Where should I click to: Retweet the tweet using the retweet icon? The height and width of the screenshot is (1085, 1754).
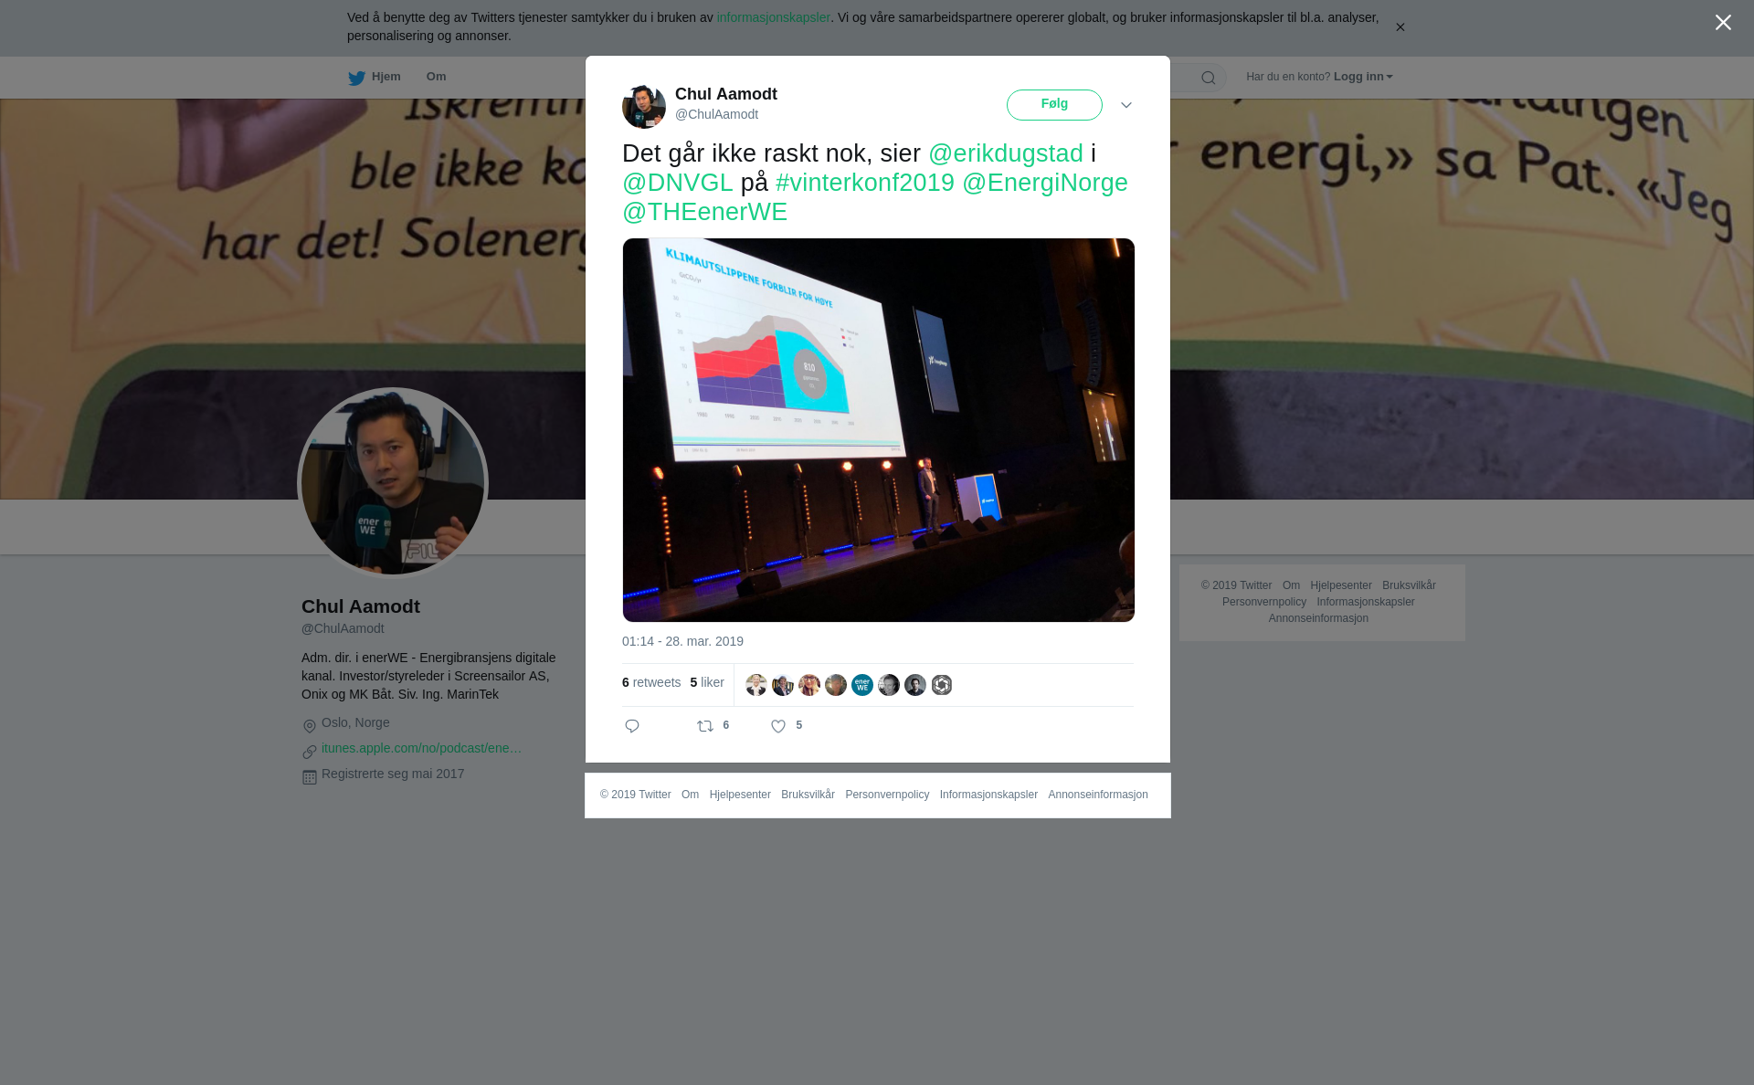(705, 726)
